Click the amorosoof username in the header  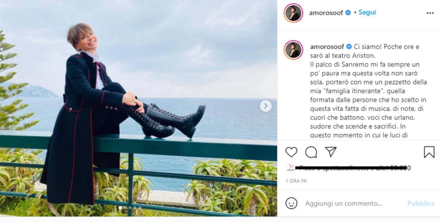[326, 13]
